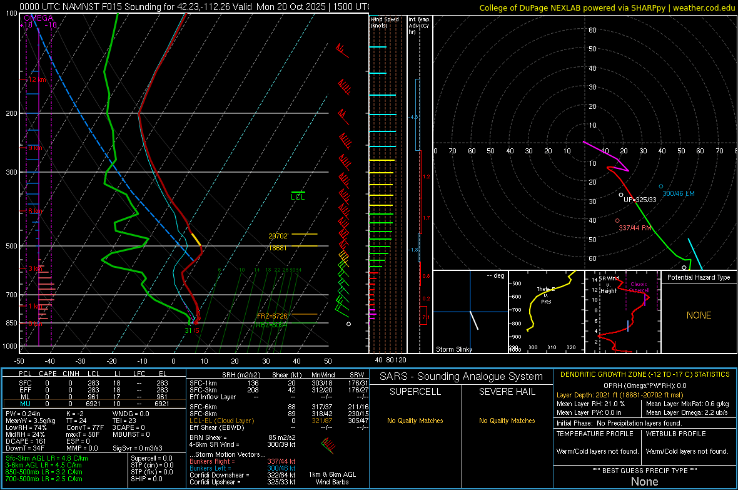Viewport: 738px width, 490px height.
Task: Click the Sfc-3km AGL LR = 4.8 C/km line
Action: [47, 458]
